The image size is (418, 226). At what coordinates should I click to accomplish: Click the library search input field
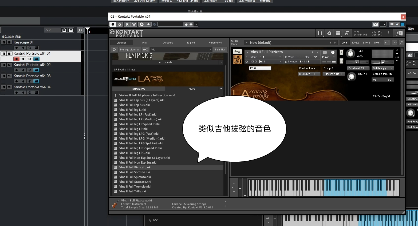tap(180, 49)
